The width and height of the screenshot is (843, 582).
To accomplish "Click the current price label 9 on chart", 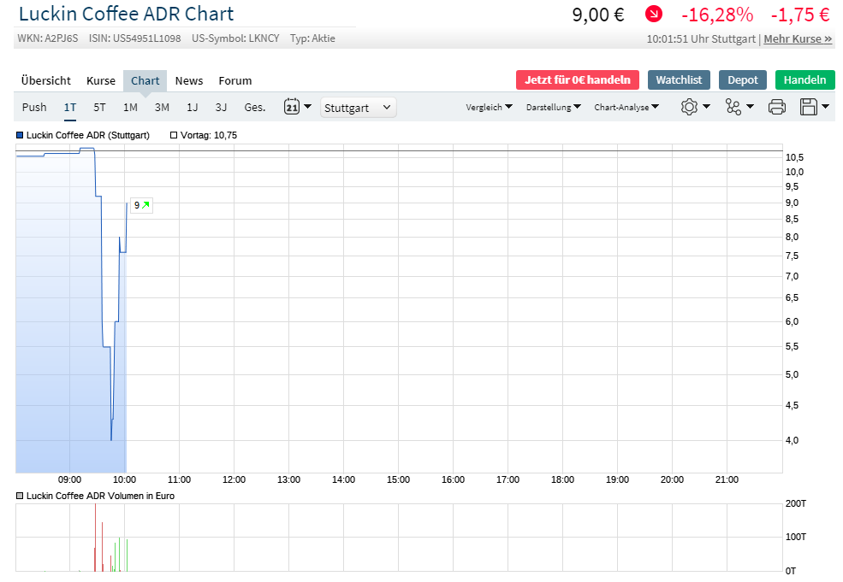I will pos(141,205).
